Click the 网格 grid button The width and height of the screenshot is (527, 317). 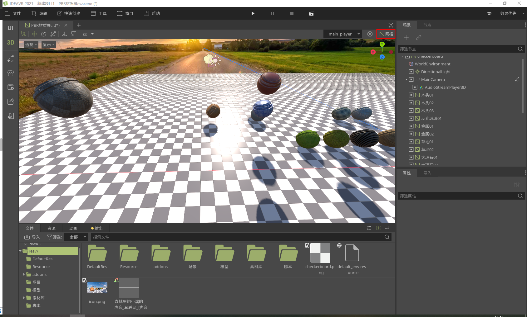(386, 34)
